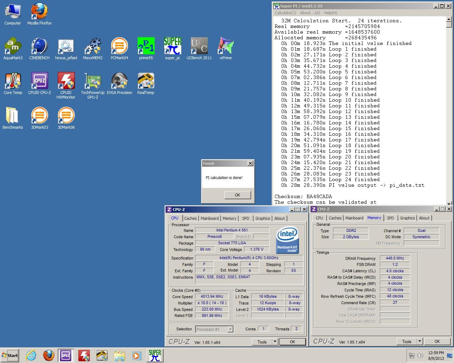Viewport: 454px width, 363px height.
Task: Open super_pi desktop icon
Action: click(x=172, y=49)
